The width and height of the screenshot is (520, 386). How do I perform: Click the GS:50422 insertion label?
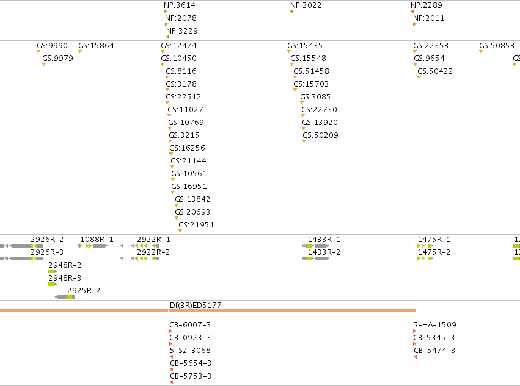435,71
